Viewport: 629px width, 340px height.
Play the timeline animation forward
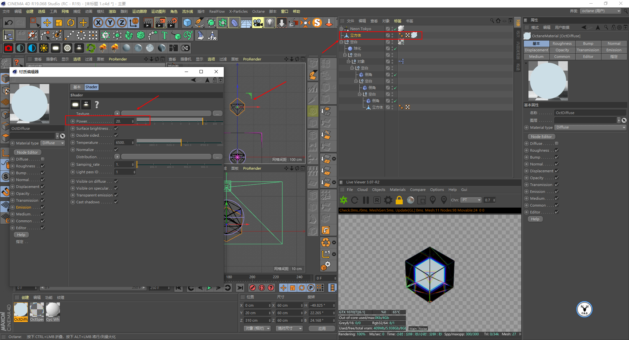[x=209, y=288]
